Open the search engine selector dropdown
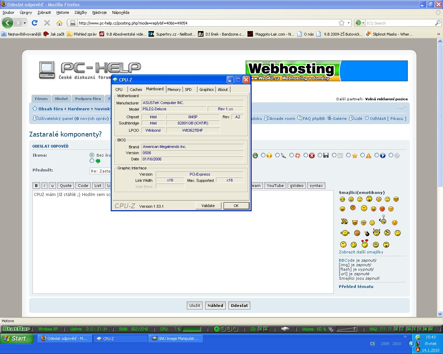Viewport: 443px width, 354px height. pos(363,23)
